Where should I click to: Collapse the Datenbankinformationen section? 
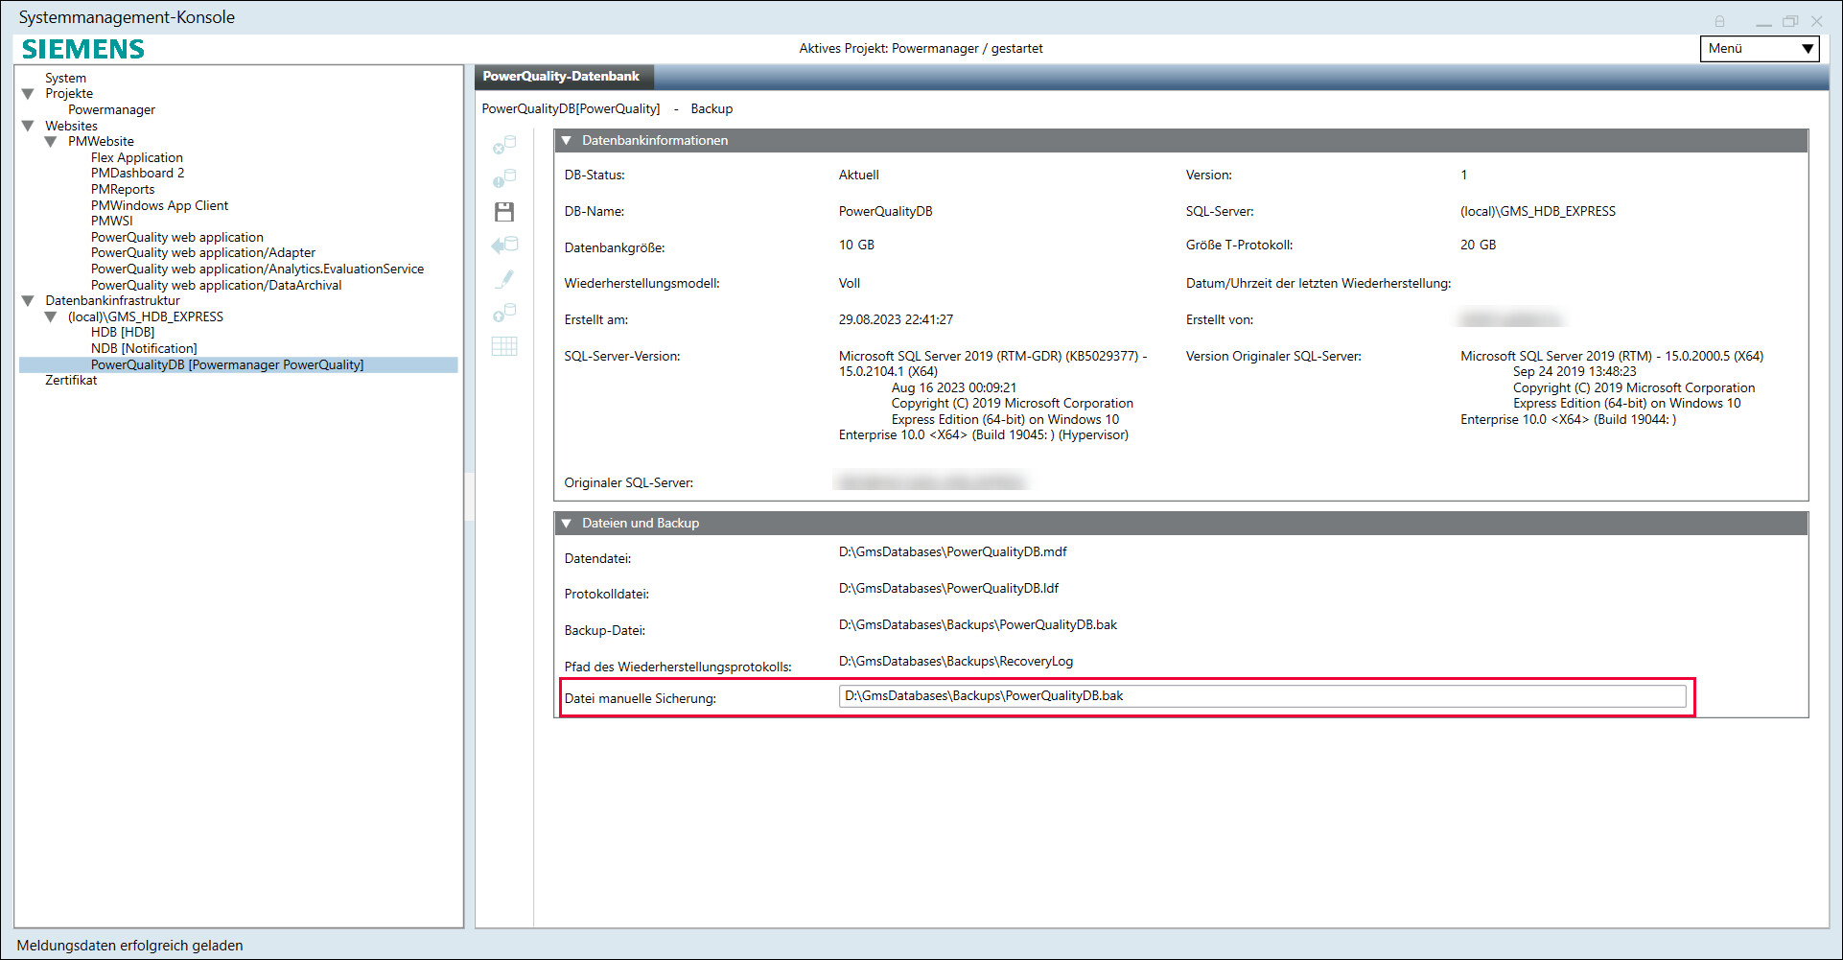(x=566, y=141)
